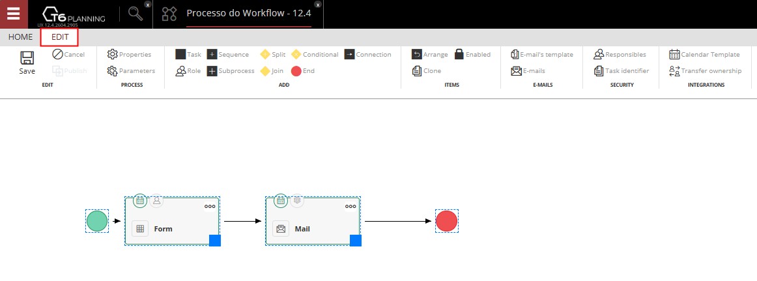This screenshot has width=757, height=281.
Task: Click the envelope icon in Mail task
Action: (281, 229)
